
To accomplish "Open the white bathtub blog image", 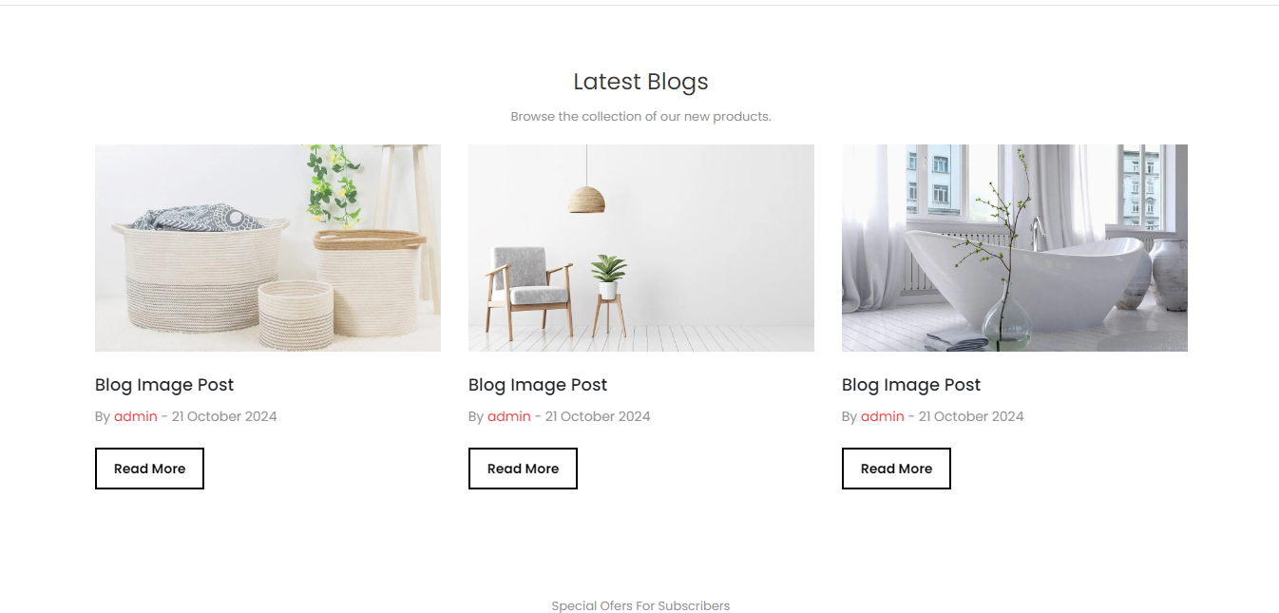I will tap(1015, 248).
